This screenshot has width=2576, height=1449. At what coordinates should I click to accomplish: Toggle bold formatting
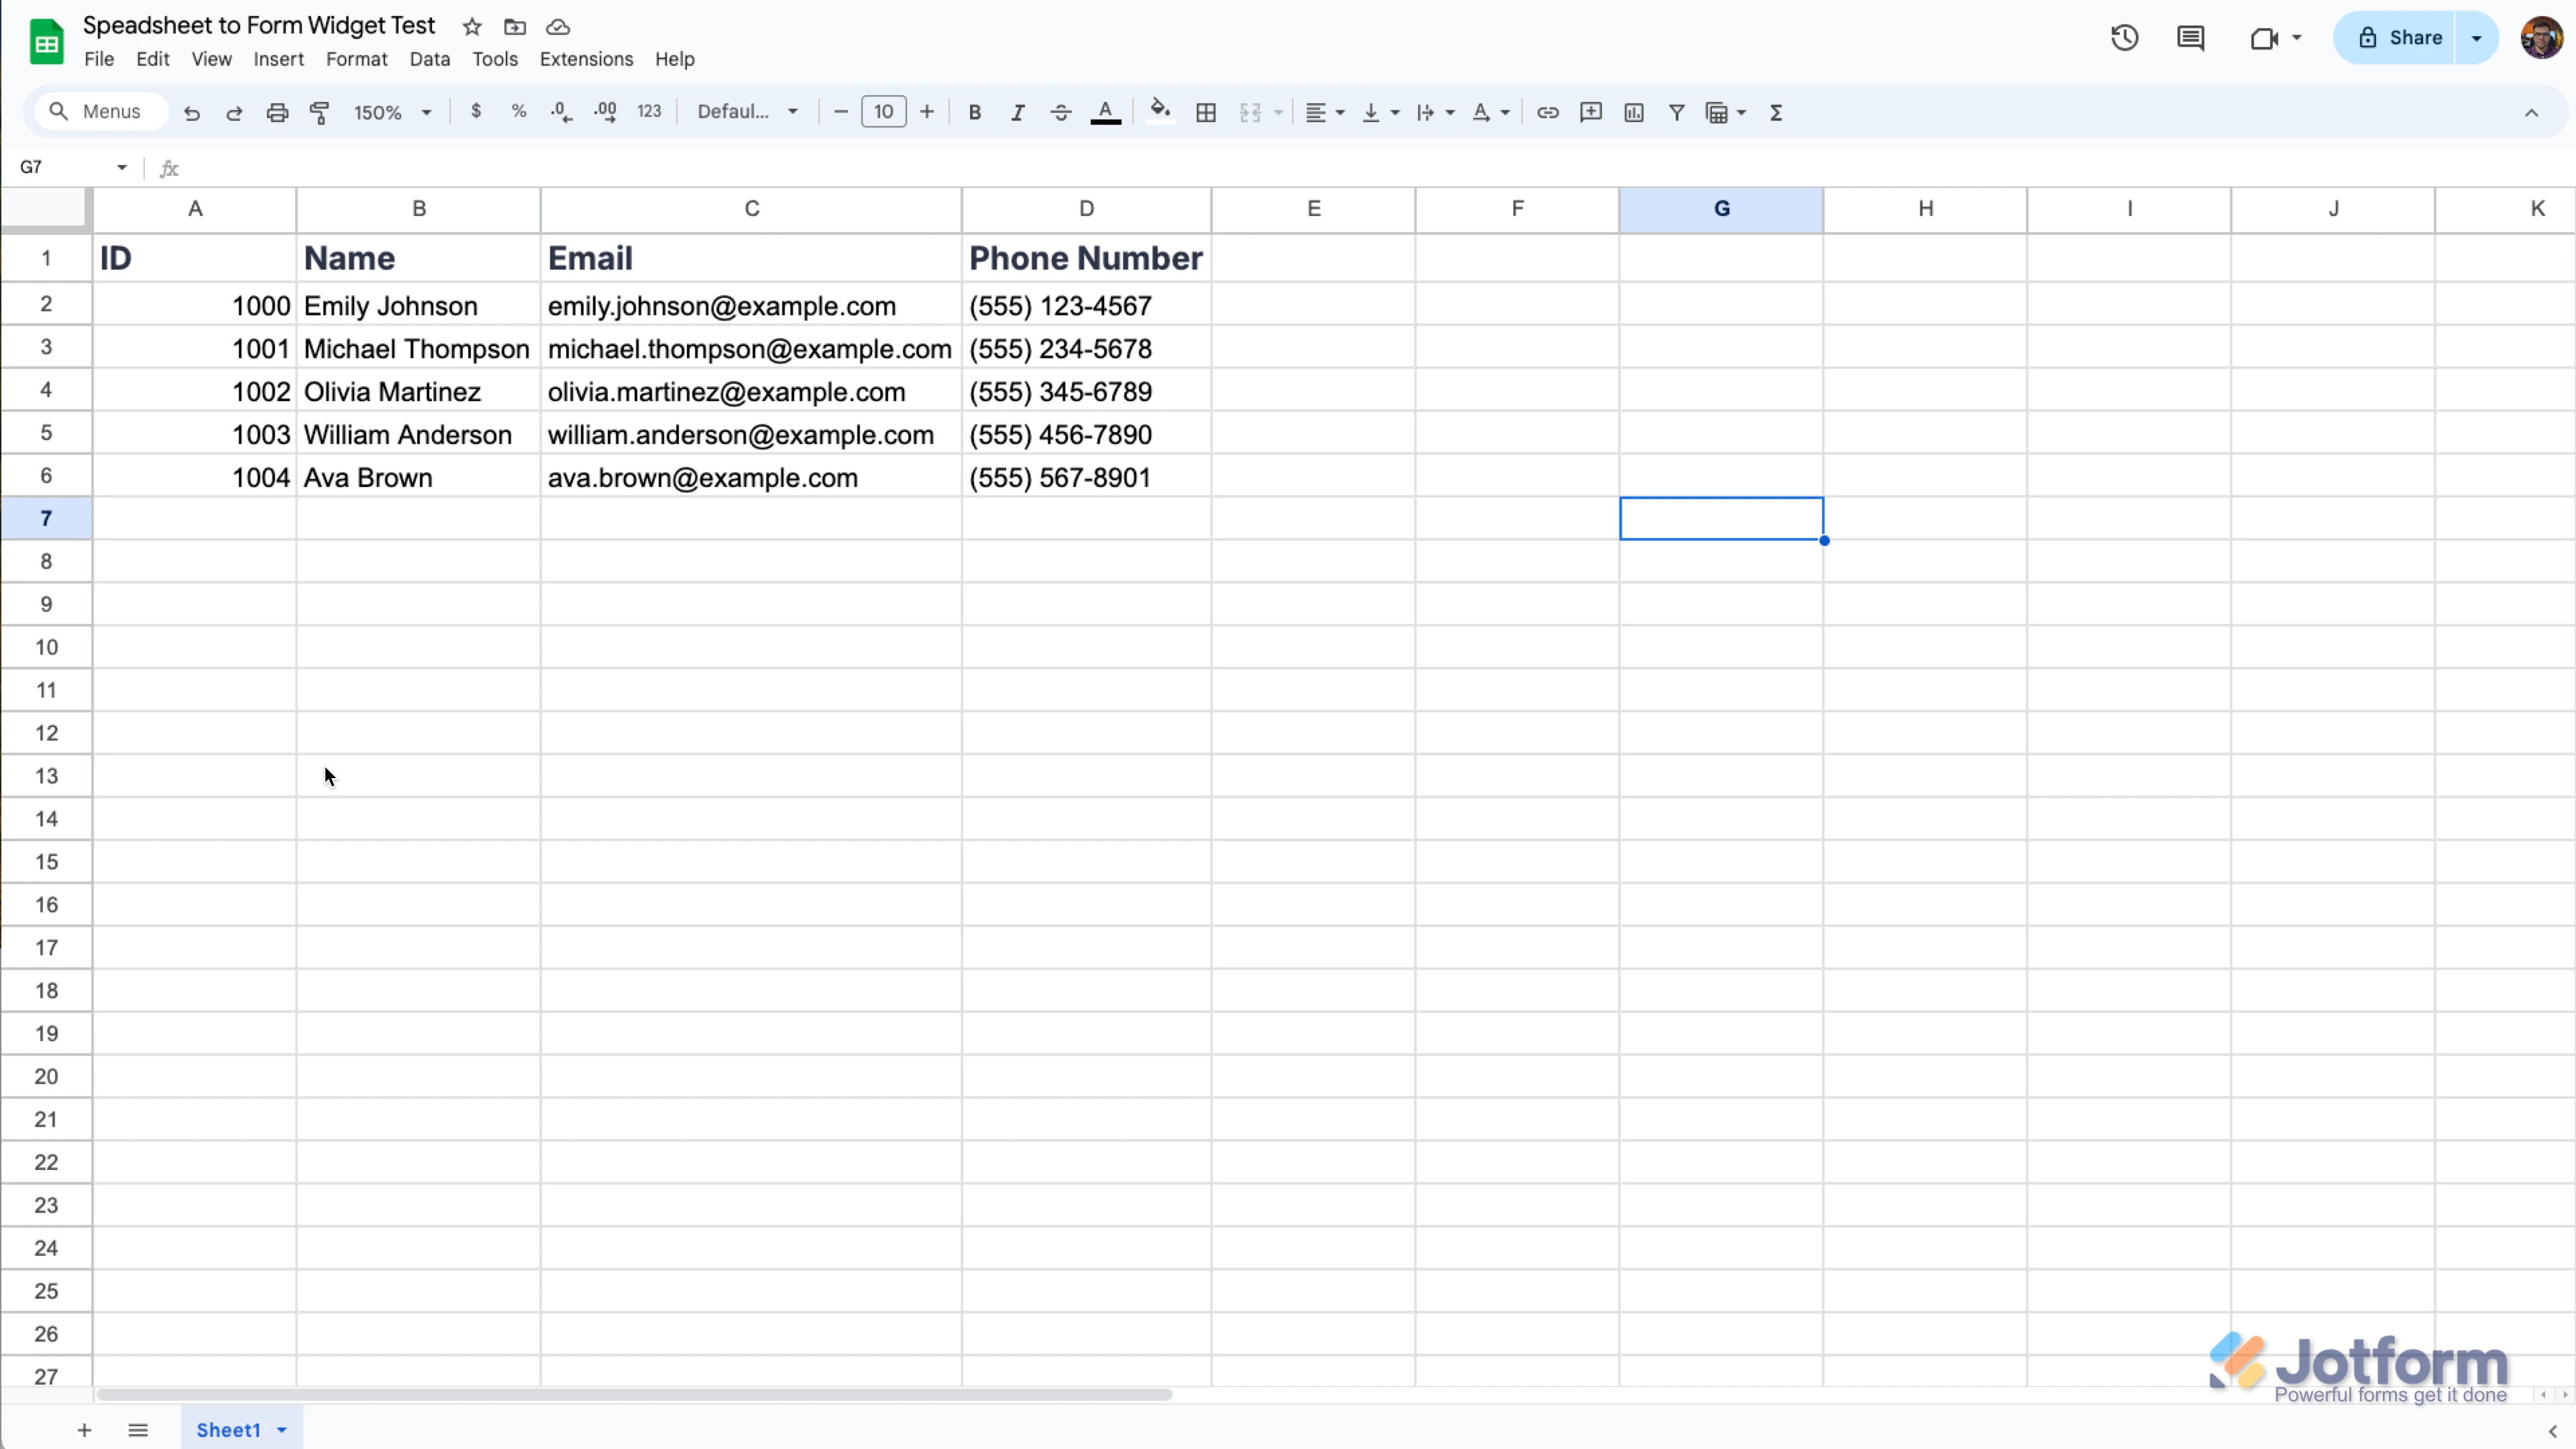click(974, 112)
